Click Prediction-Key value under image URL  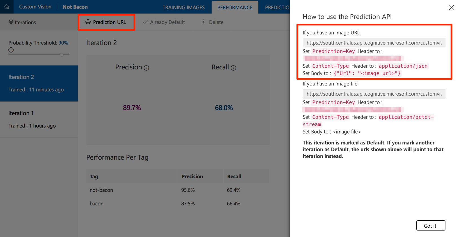tap(353, 59)
